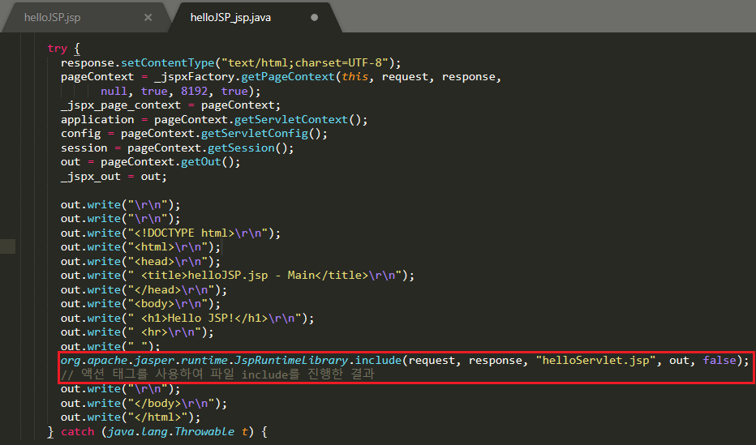The height and width of the screenshot is (445, 756).
Task: Click the gutter highlight marker beside the html line
Action: [8, 246]
